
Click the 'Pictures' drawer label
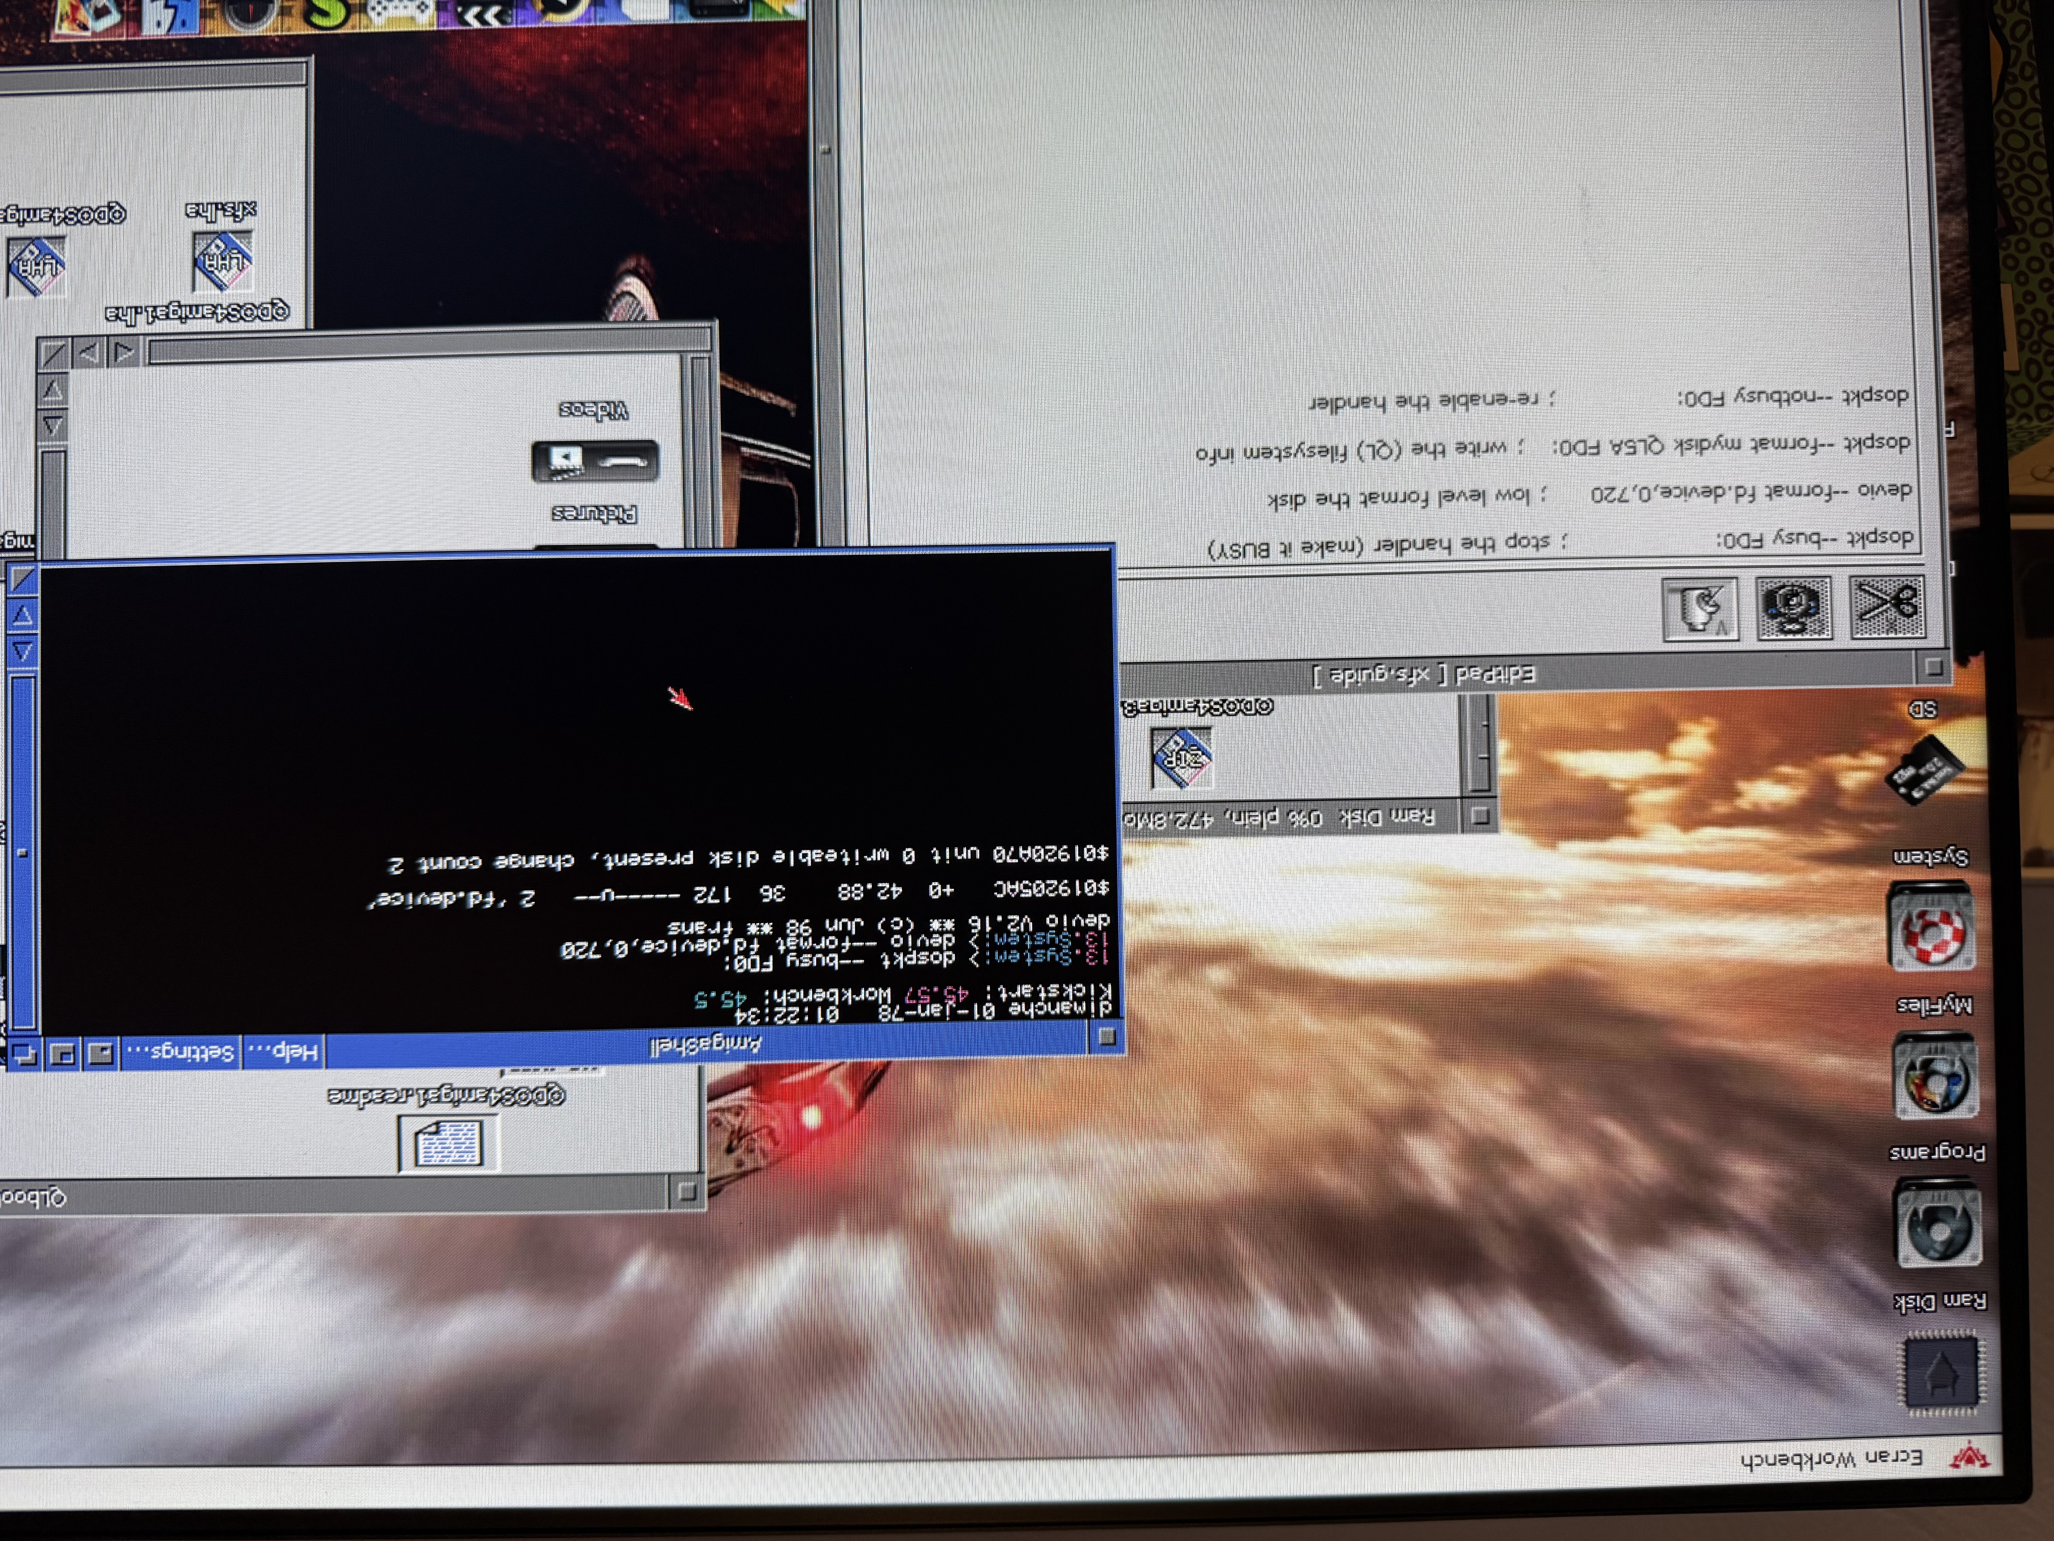pos(594,514)
